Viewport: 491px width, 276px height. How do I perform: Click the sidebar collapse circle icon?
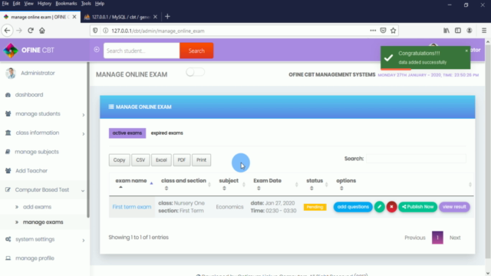coord(97,50)
